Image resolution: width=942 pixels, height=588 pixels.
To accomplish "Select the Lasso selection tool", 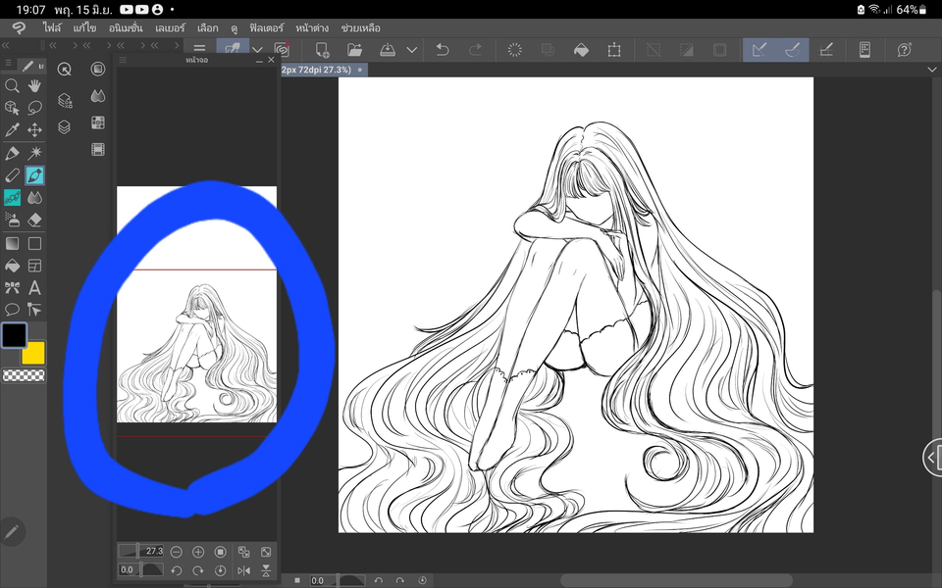I will (x=35, y=108).
